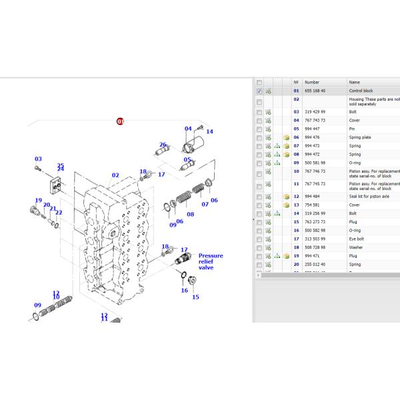This screenshot has width=400, height=400.
Task: Click the red 01 callout marker on diagram
Action: point(121,121)
